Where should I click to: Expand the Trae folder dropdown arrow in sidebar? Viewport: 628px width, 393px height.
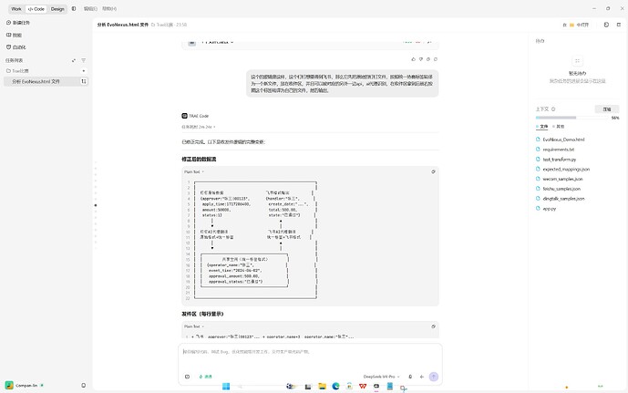click(x=84, y=71)
